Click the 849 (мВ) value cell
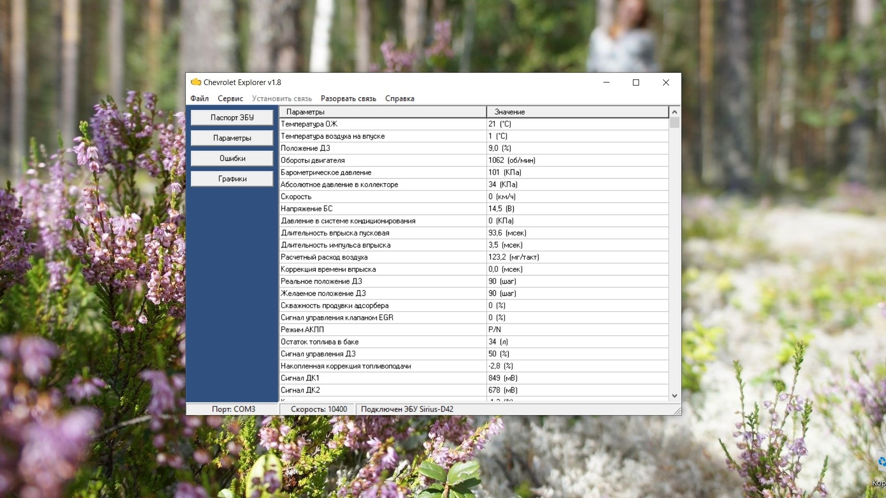 pos(577,378)
